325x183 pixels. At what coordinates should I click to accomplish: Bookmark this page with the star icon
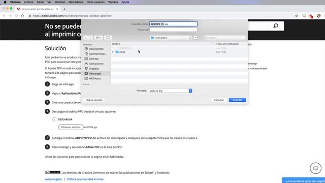[297, 16]
